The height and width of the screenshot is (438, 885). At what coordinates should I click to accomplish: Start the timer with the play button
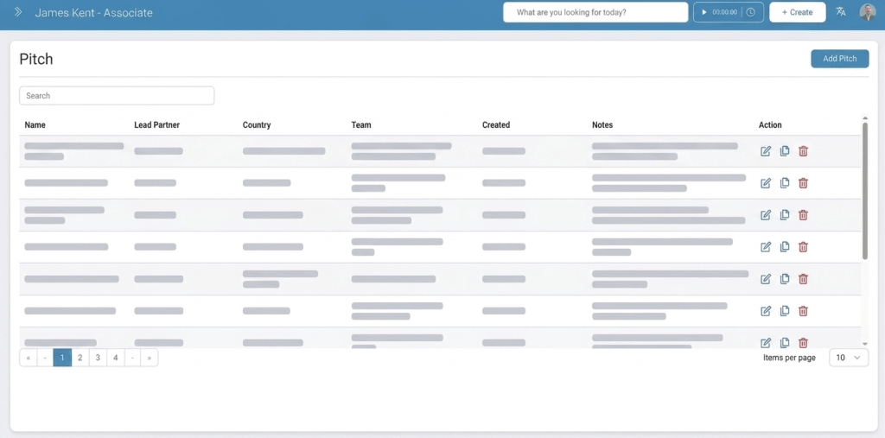(704, 12)
